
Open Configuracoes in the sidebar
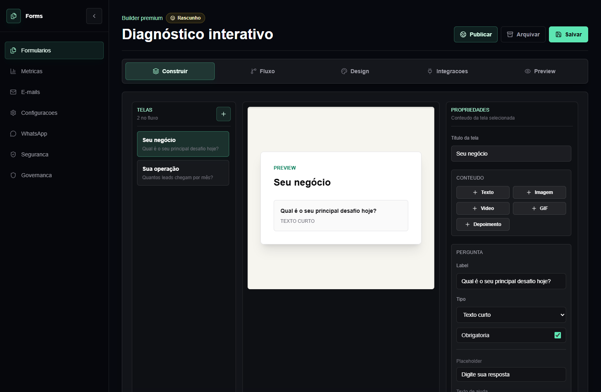pos(54,113)
